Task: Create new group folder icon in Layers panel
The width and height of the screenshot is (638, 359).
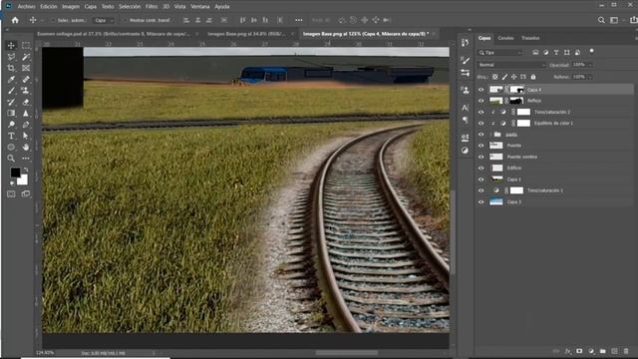Action: [602, 351]
